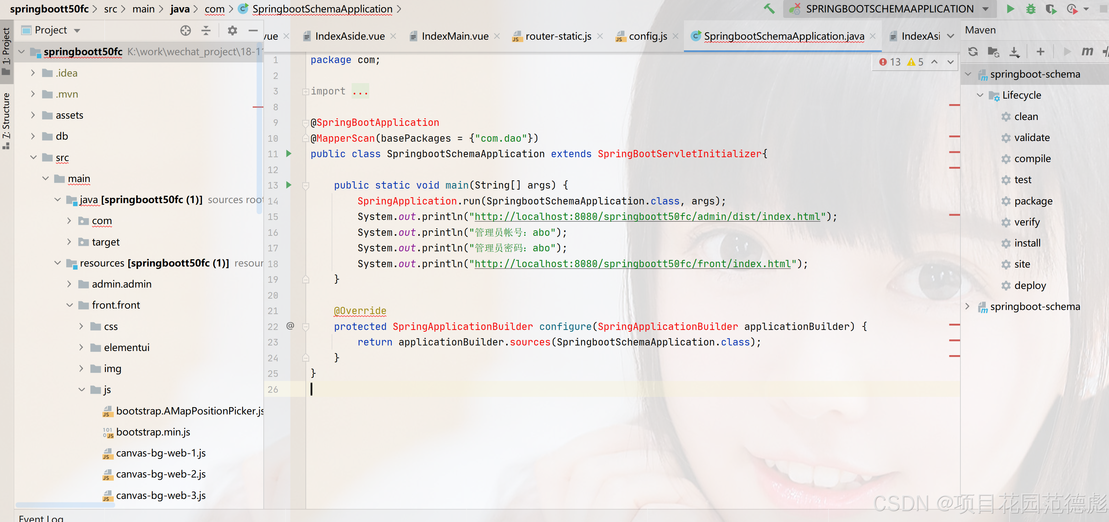Switch to the IndexMain.vue tab
Screen dimensions: 1109x522
454,36
